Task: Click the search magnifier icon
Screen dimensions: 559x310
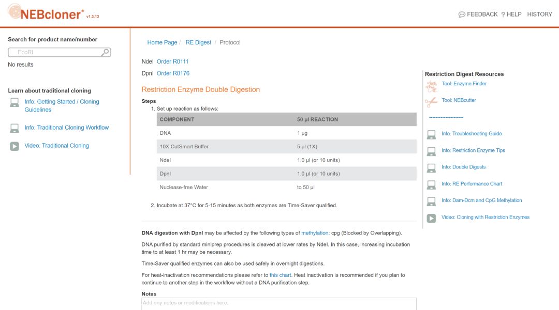Action: [x=105, y=52]
